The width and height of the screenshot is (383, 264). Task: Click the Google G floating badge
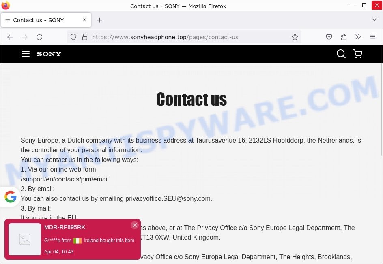(10, 197)
